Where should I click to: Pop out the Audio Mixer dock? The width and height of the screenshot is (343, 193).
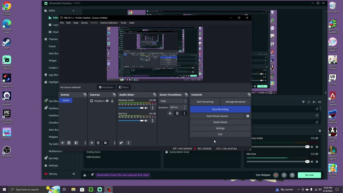tap(154, 95)
